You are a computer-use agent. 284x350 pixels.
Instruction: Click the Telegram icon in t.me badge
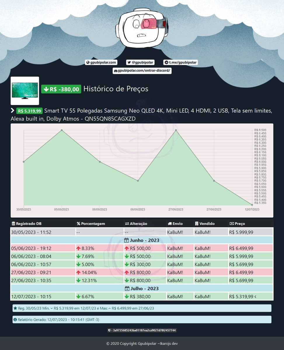166,62
